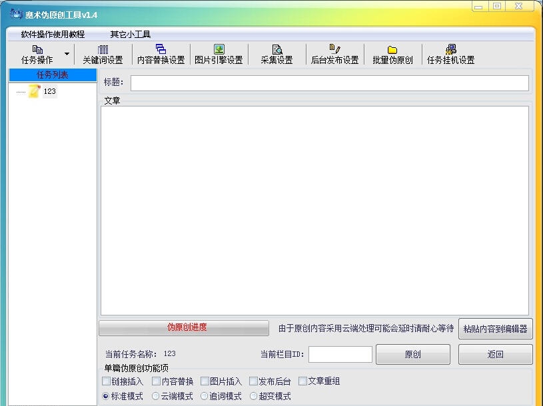Click the 任务操作 toolbar icon
Image resolution: width=543 pixels, height=406 pixels.
(x=37, y=50)
